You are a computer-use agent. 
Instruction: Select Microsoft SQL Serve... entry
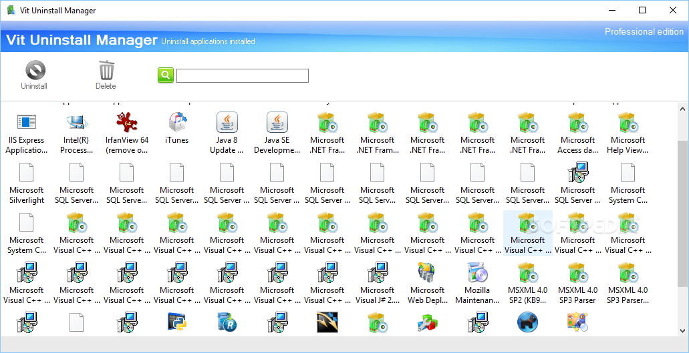coord(126,183)
